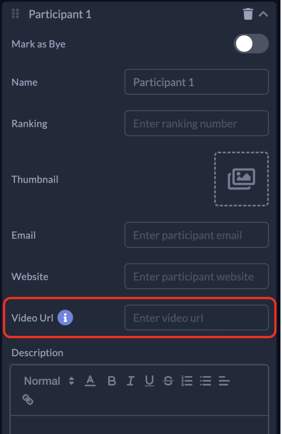Click the Name input field
This screenshot has width=282, height=434.
[196, 82]
